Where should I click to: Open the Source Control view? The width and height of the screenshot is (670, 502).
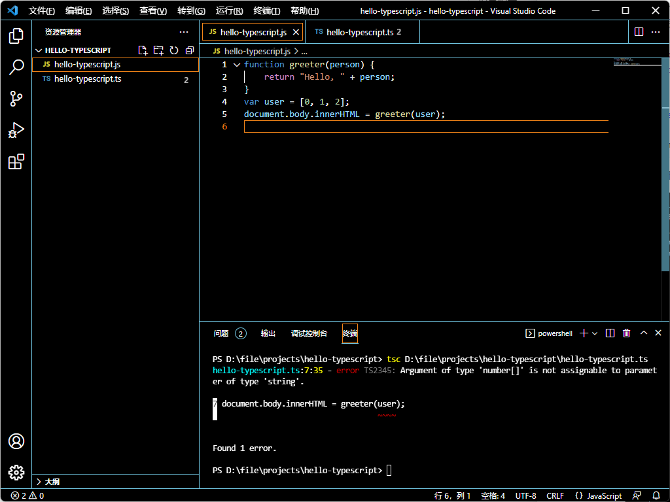(16, 99)
